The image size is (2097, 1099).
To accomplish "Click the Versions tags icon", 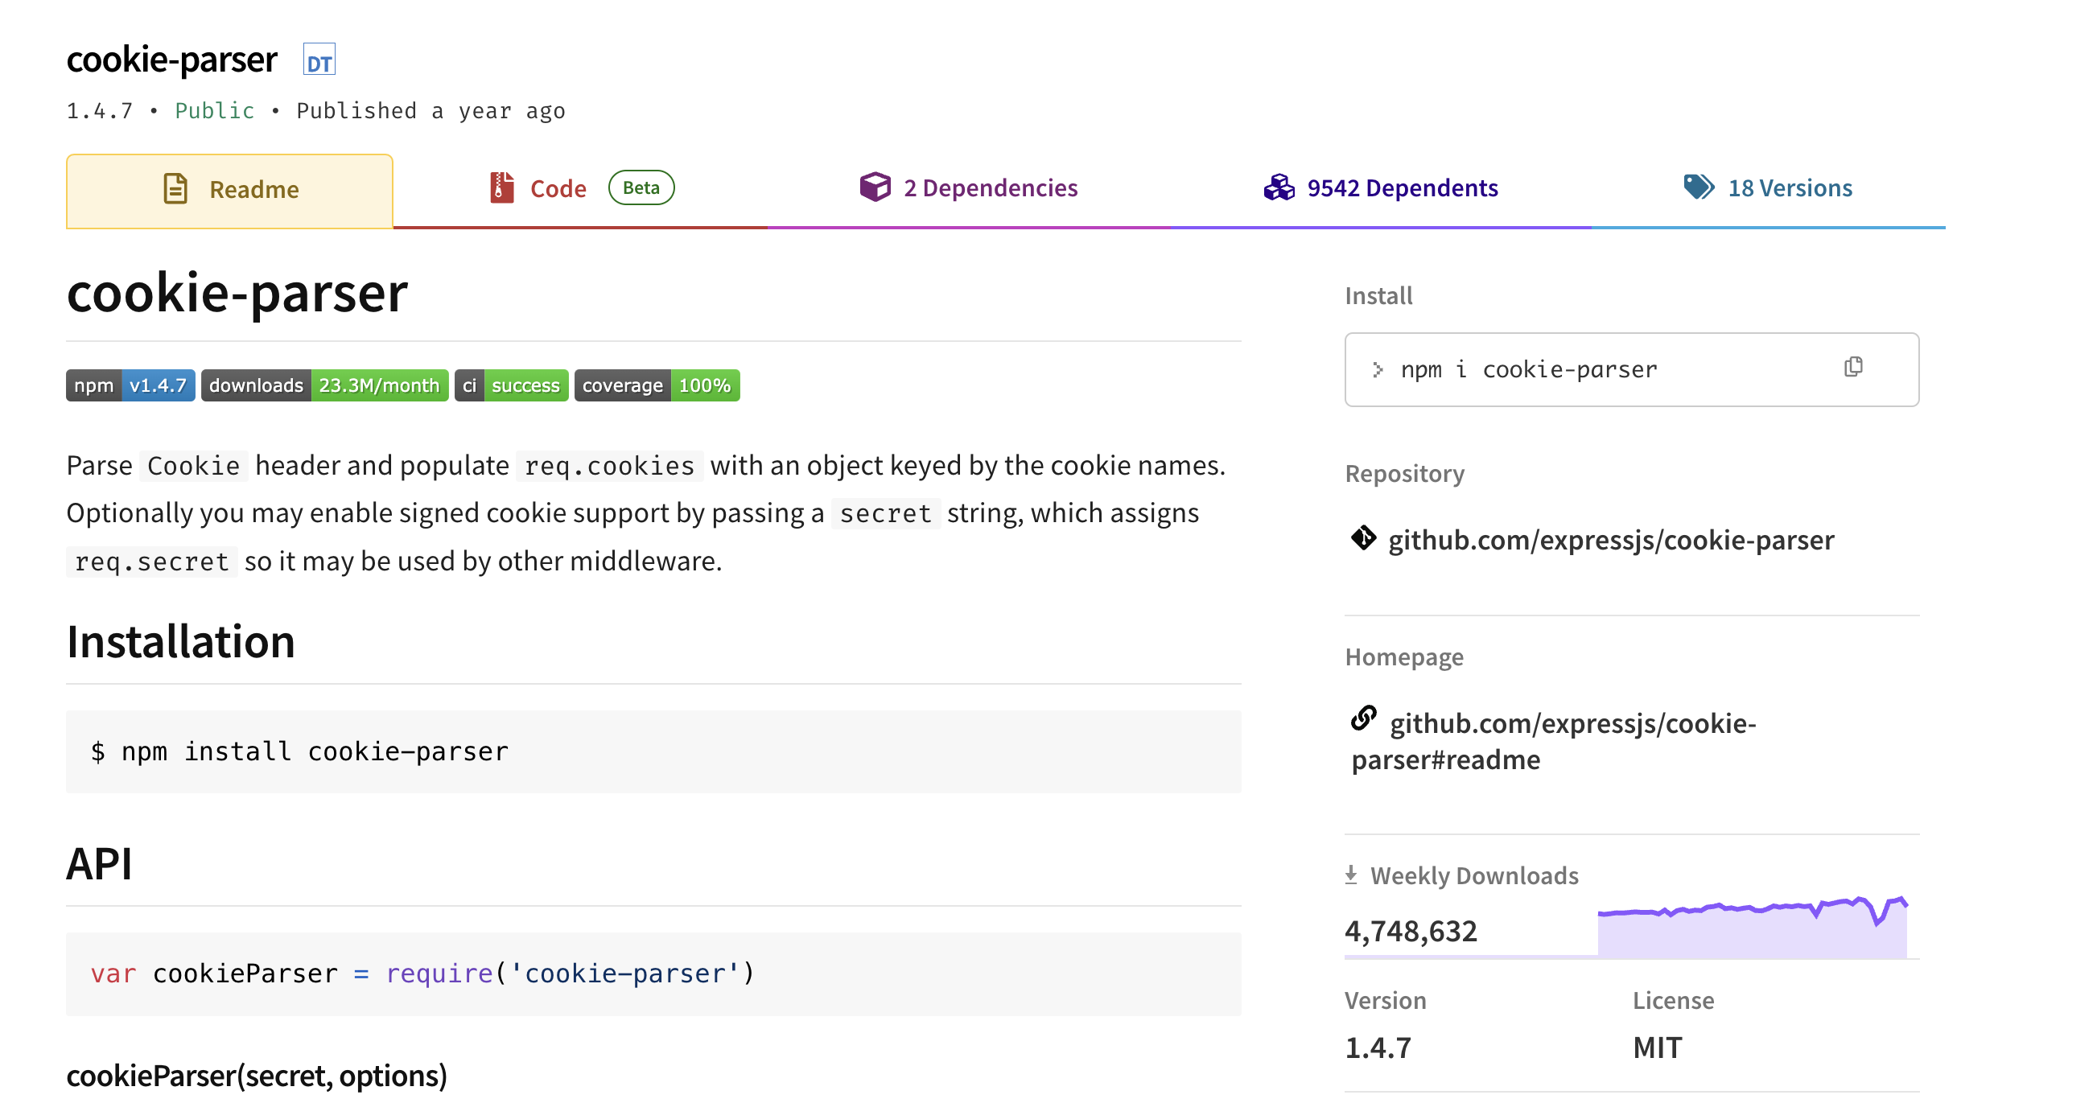I will (x=1698, y=187).
